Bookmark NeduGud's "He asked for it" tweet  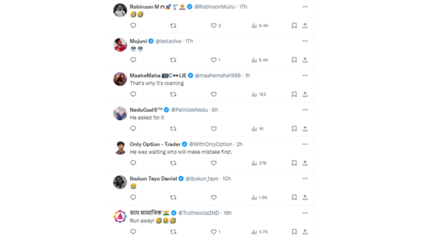(x=294, y=129)
